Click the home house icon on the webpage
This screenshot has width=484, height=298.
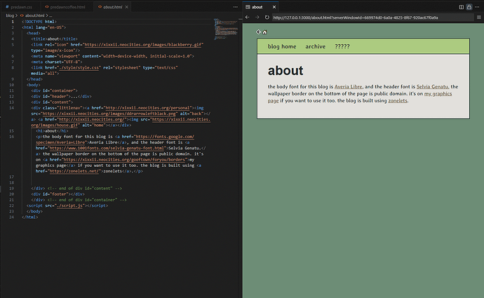coord(264,32)
